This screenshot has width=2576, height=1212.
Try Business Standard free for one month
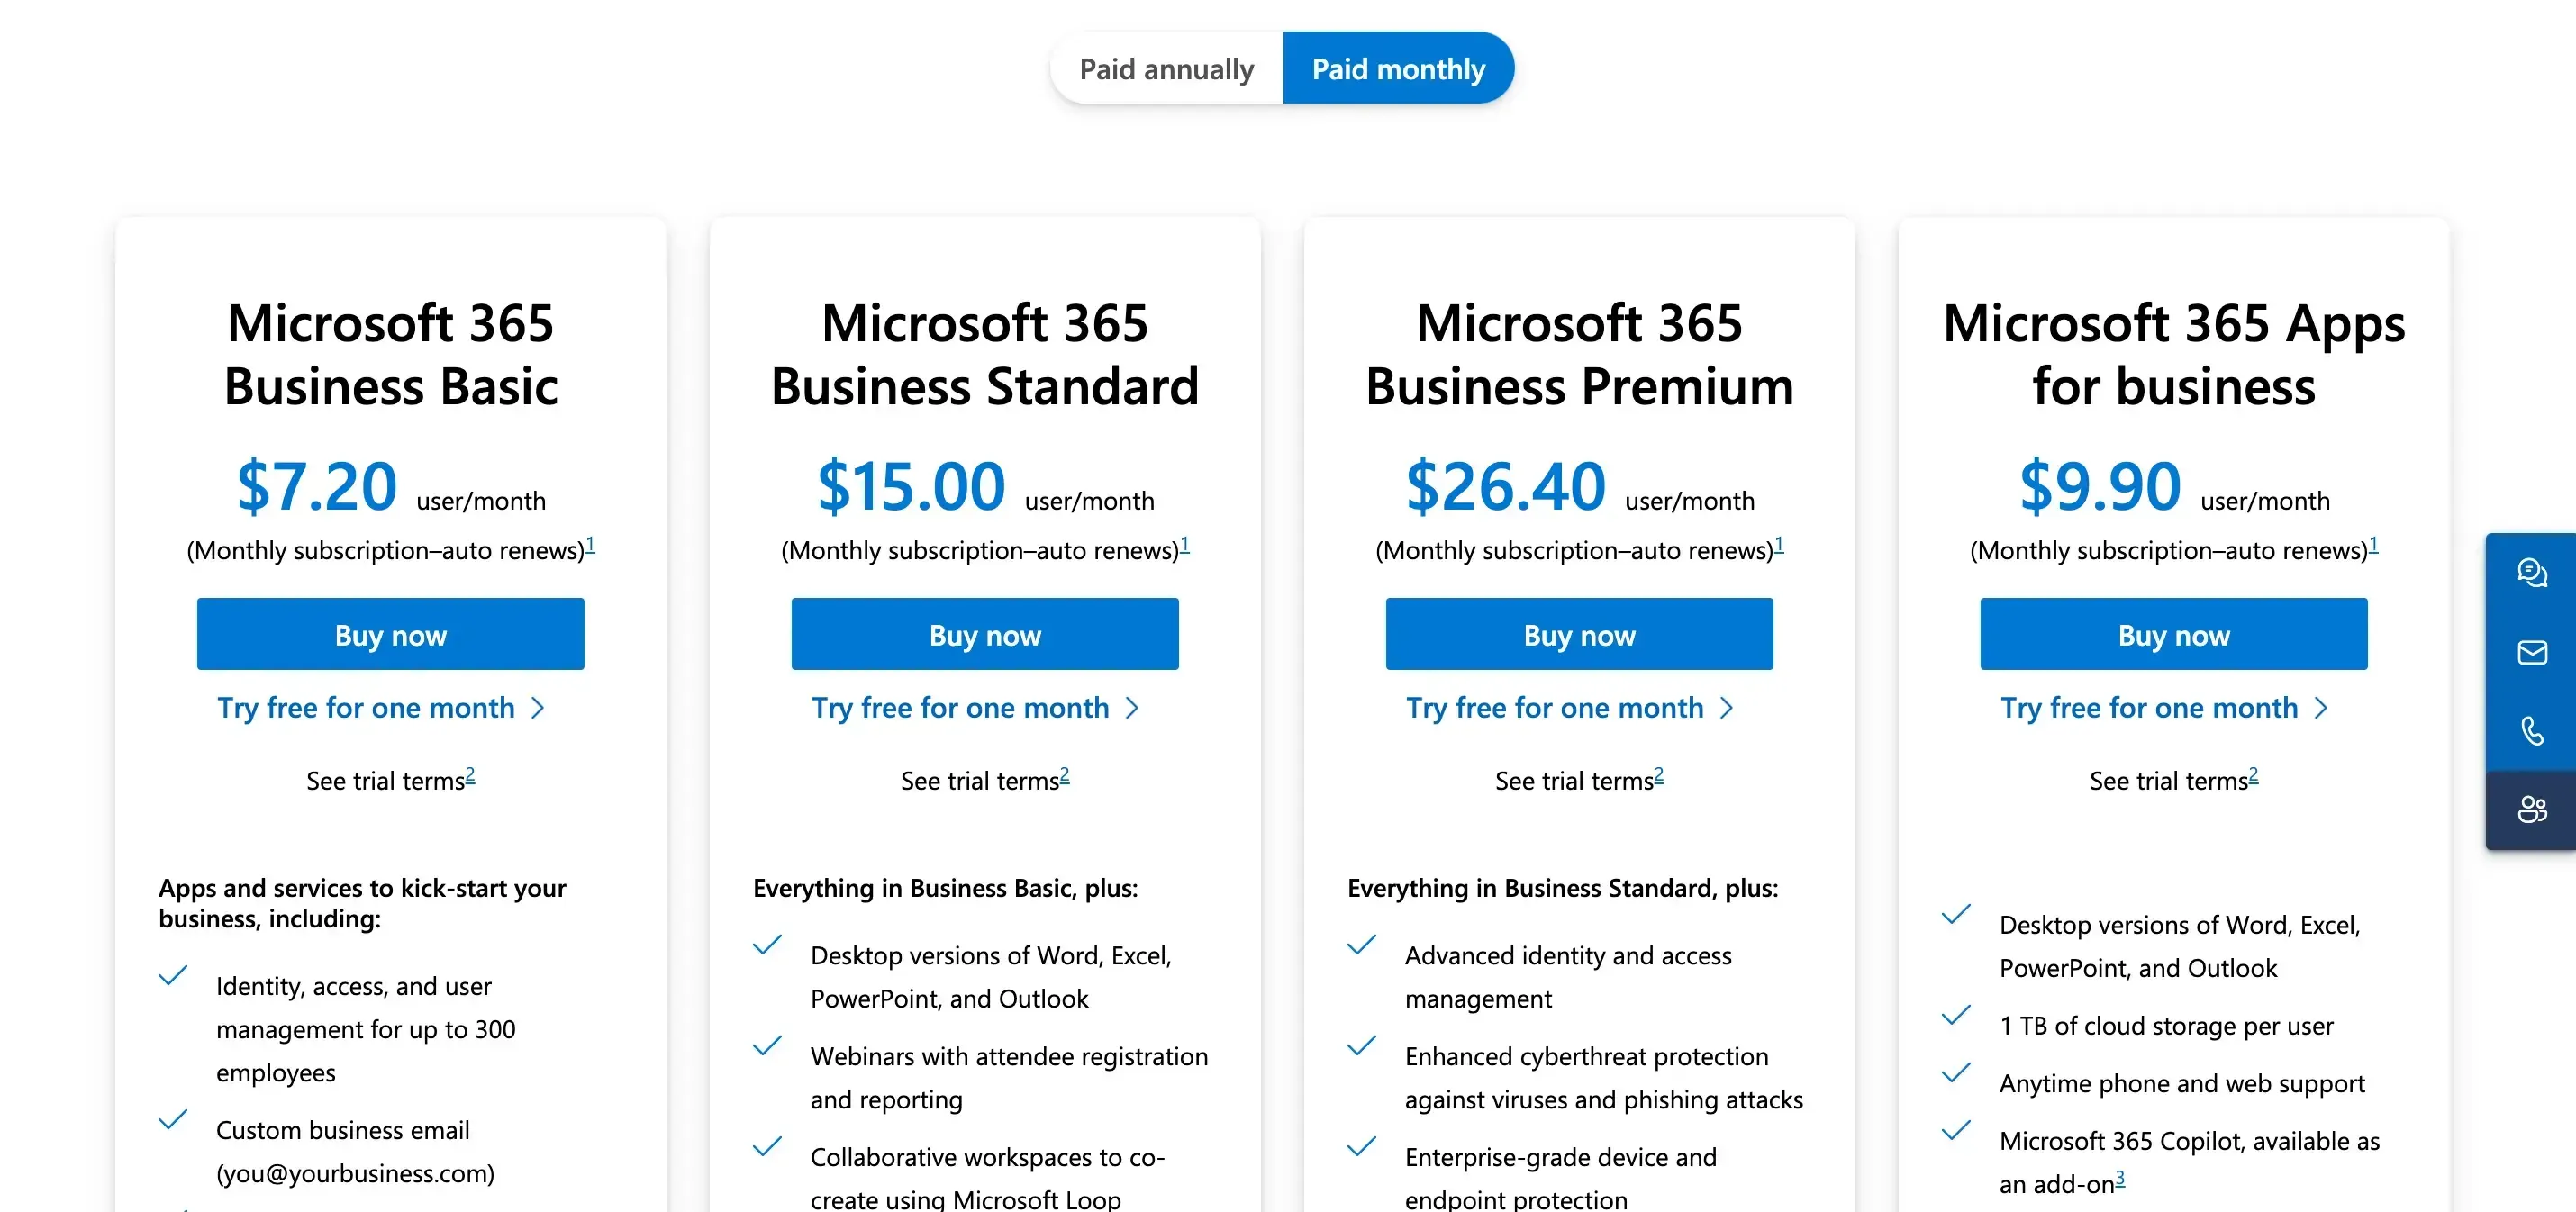962,707
